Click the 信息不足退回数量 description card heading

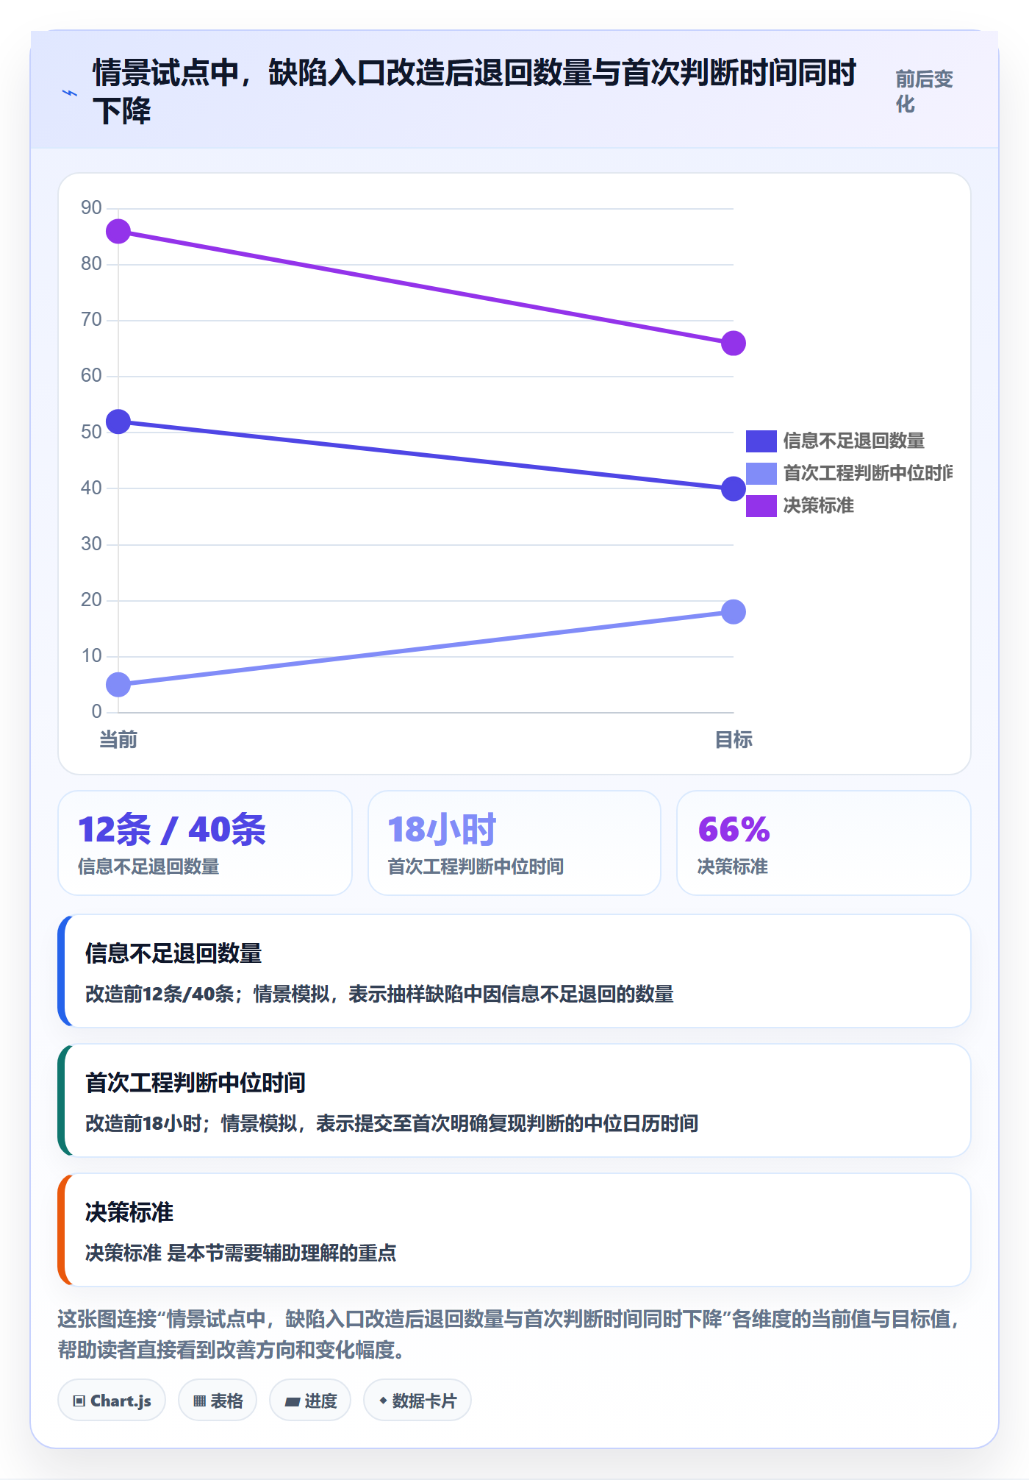pos(173,953)
